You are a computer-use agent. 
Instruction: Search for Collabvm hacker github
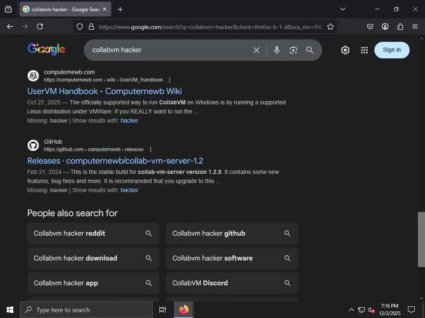pos(232,234)
